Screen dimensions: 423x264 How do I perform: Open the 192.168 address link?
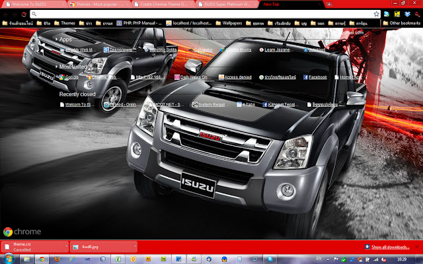pyautogui.click(x=147, y=77)
